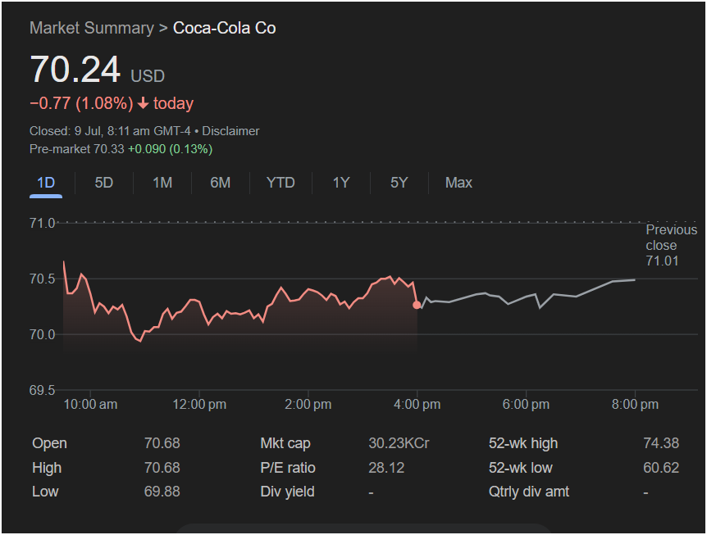The height and width of the screenshot is (535, 707).
Task: Select the YTD range tab
Action: 281,183
